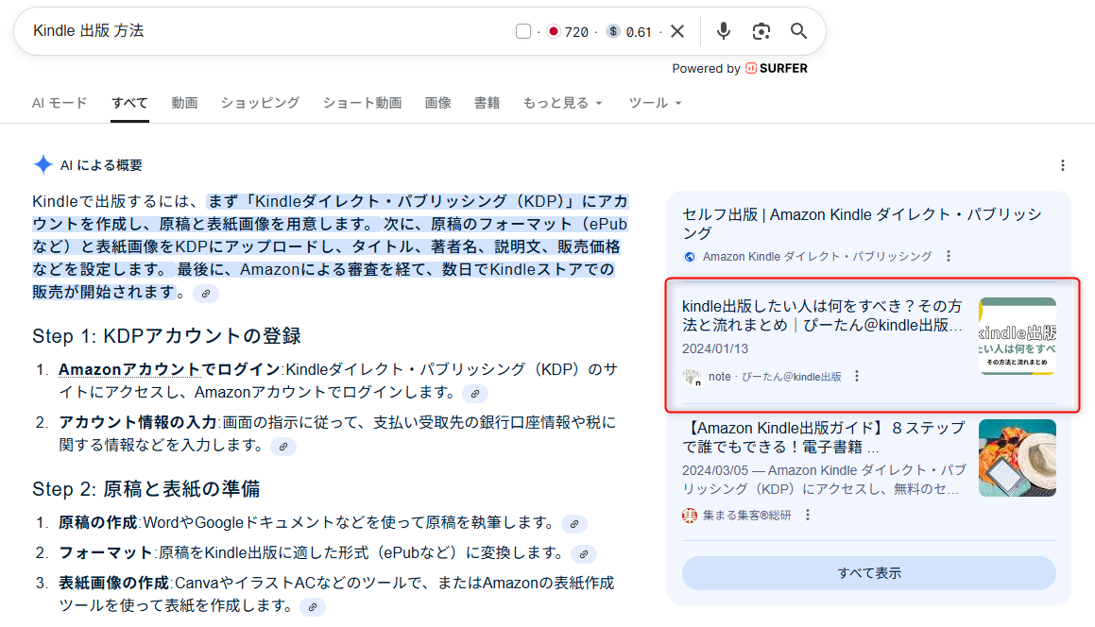Click the kindle出版 note article thumbnail
Screen dimensions: 1095x627
click(1017, 336)
